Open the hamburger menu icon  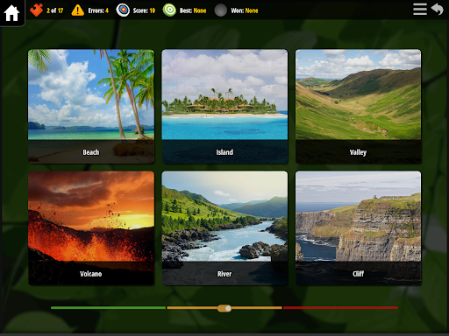point(420,10)
